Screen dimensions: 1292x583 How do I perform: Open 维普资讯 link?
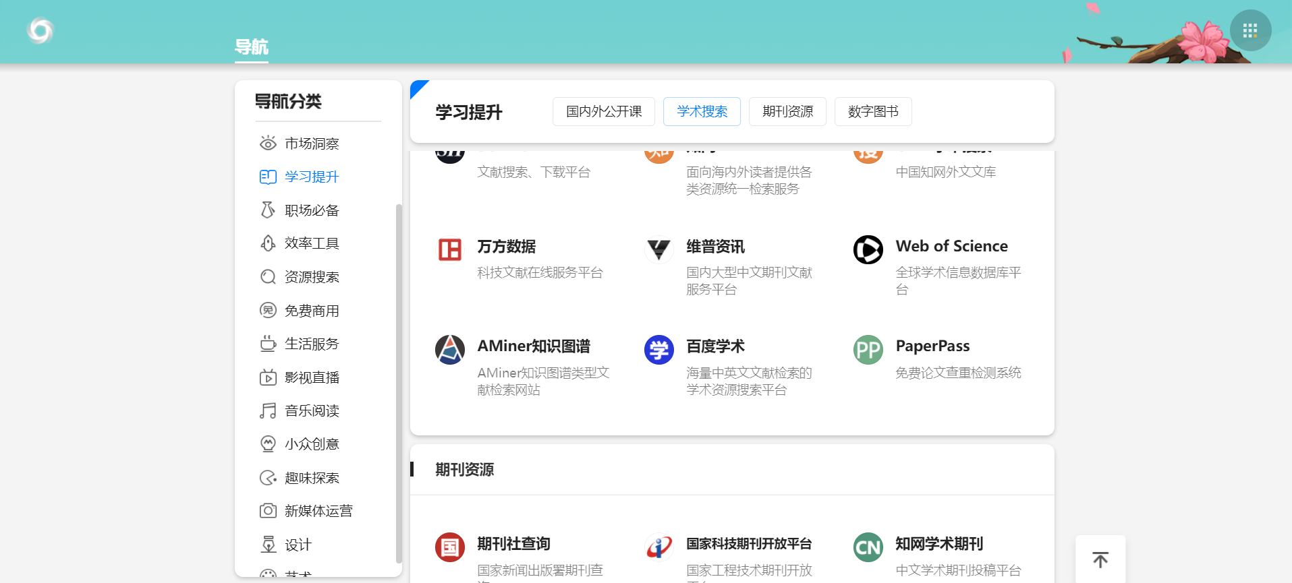point(716,247)
